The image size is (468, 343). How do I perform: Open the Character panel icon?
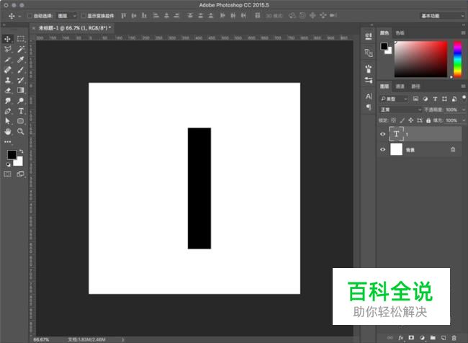[x=369, y=96]
